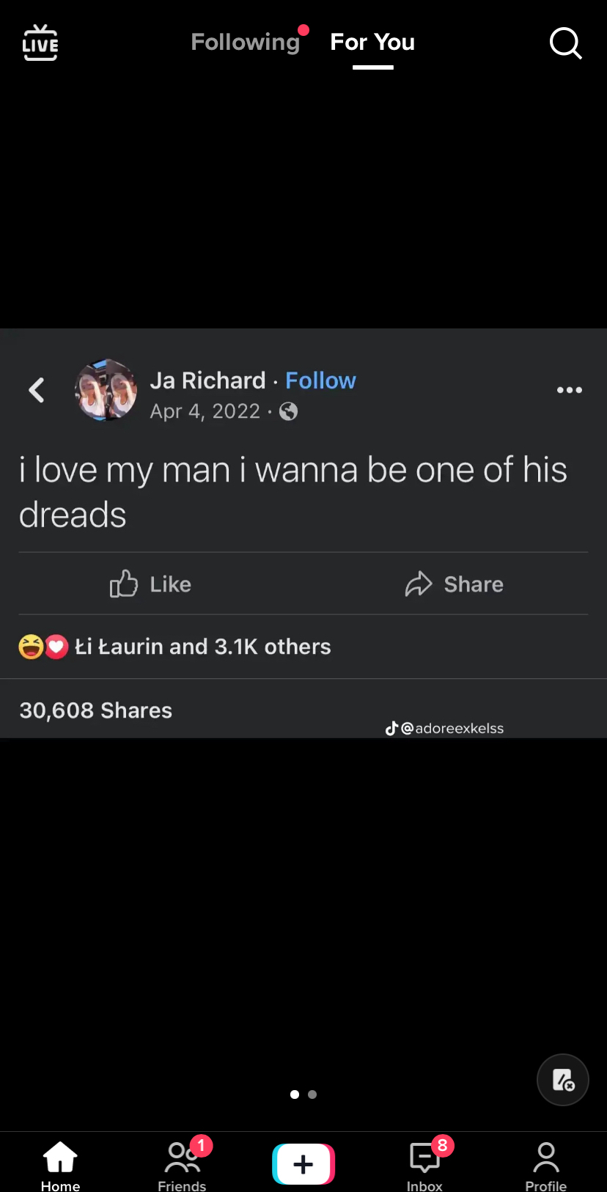Open the LIVE streams icon
The width and height of the screenshot is (607, 1192).
40,43
